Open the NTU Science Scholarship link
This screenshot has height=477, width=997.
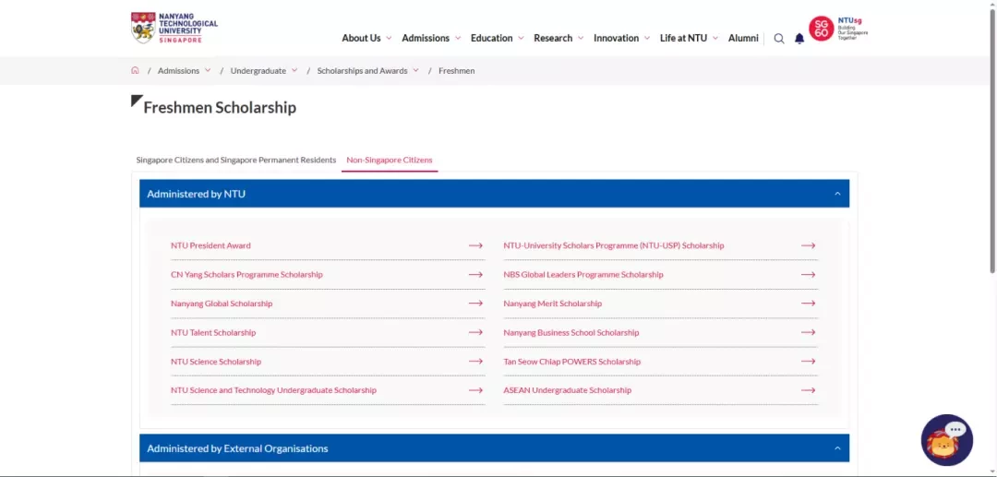pos(215,362)
